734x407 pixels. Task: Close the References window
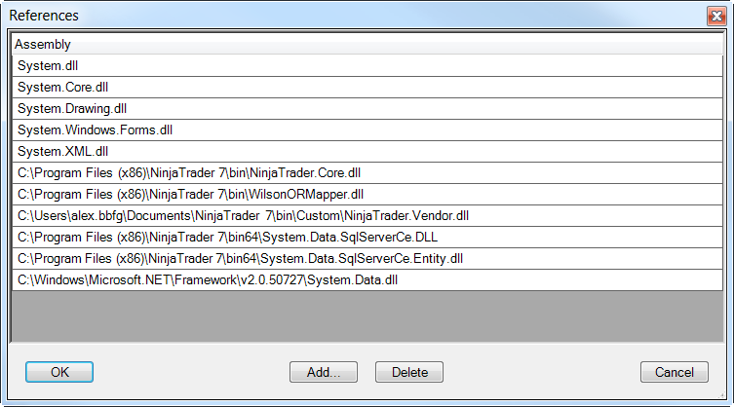click(x=716, y=16)
